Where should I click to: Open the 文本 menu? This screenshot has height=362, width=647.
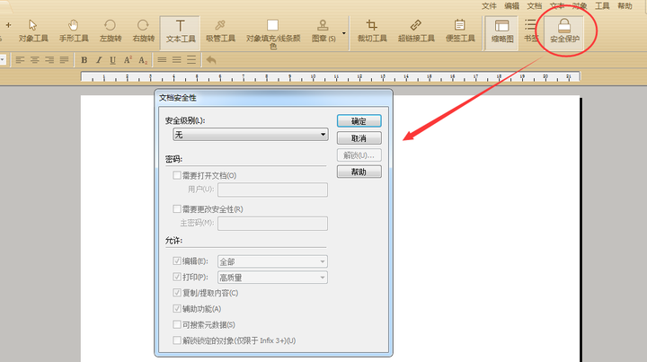click(x=557, y=5)
